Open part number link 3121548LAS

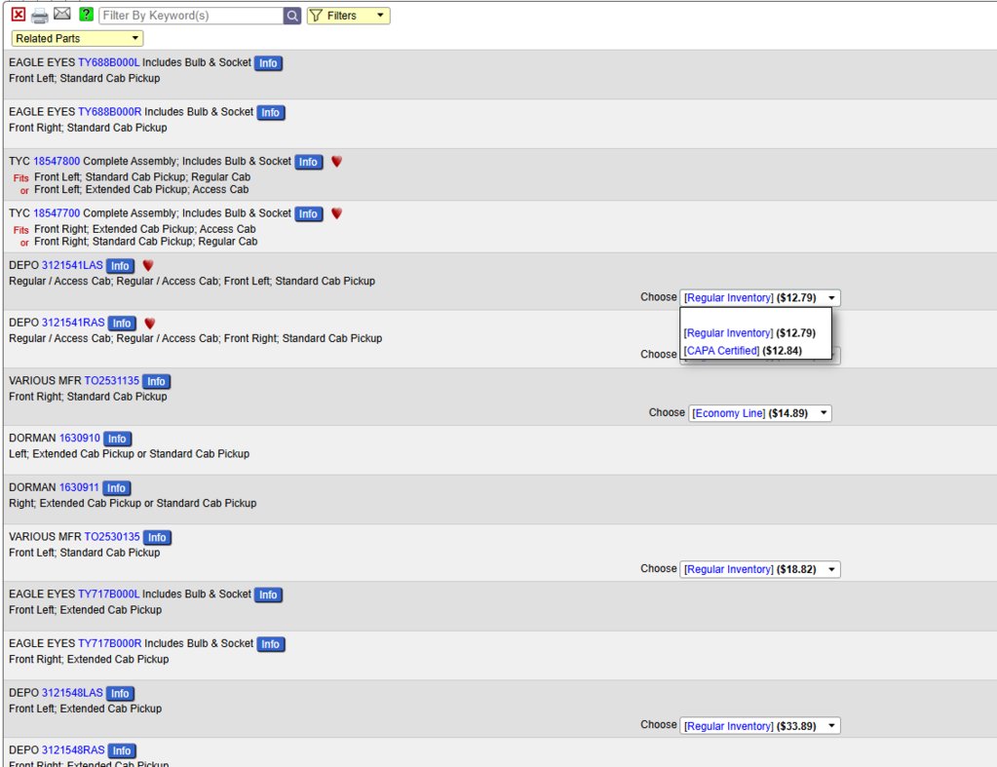(72, 693)
